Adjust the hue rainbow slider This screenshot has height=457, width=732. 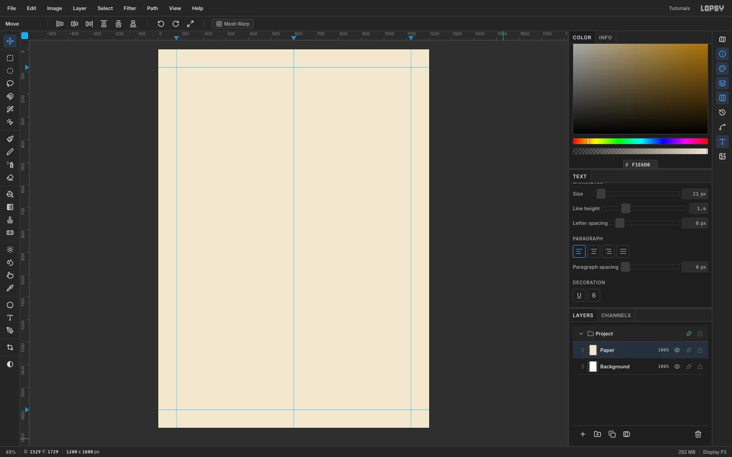point(640,141)
